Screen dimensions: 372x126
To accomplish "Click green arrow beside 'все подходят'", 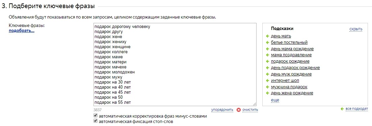I will (342, 109).
